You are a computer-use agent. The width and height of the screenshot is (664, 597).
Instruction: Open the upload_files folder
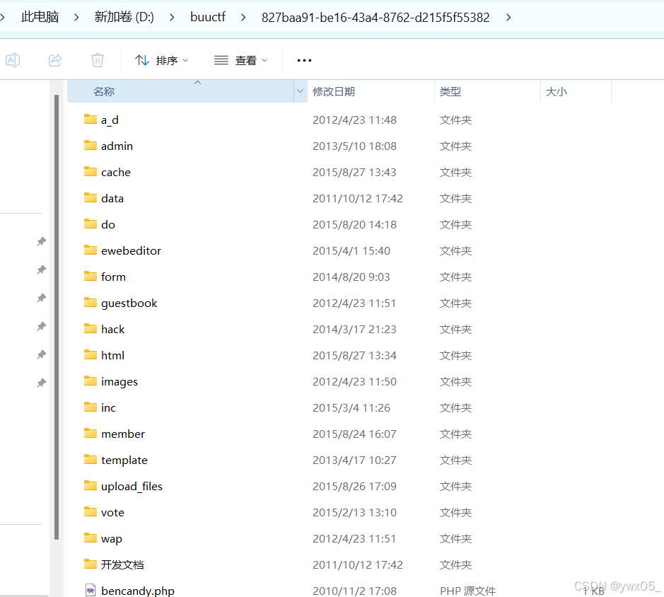pos(132,486)
